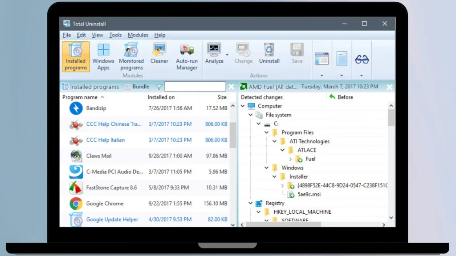Close the AMD Fuel details panel
The image size is (456, 256).
(389, 87)
